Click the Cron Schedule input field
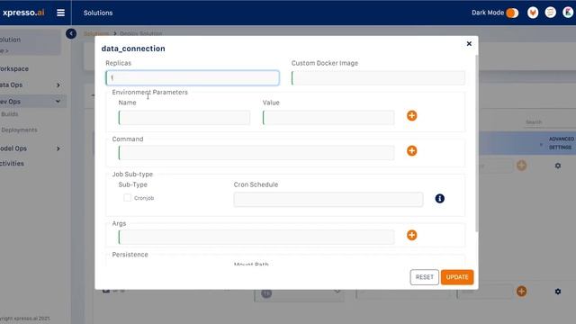The image size is (576, 324). [328, 200]
